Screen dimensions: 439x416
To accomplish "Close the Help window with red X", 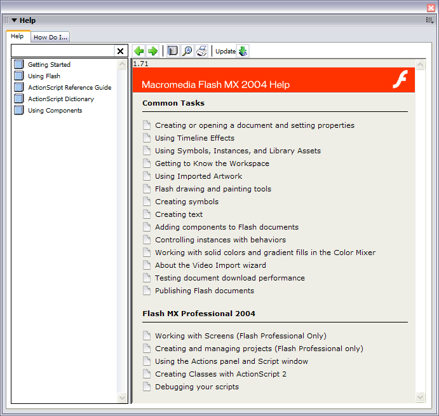I will coord(431,8).
